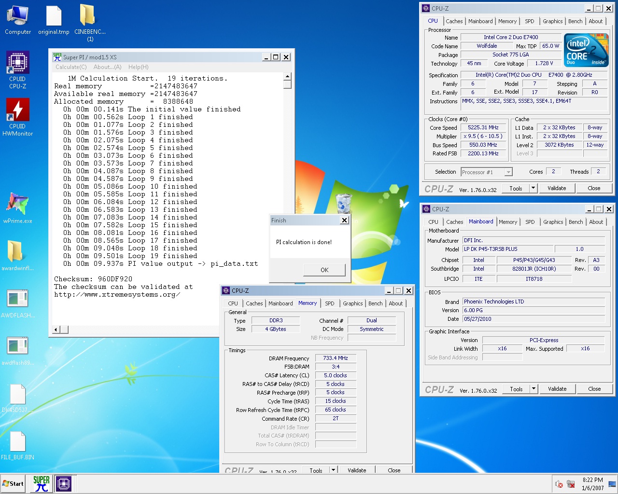This screenshot has height=494, width=618.
Task: Expand Tools dropdown arrow in Memory CPU-Z window
Action: coord(333,470)
